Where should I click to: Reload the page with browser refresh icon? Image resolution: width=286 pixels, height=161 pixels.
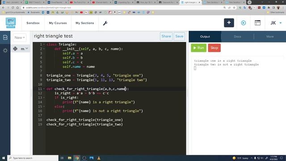[13, 8]
